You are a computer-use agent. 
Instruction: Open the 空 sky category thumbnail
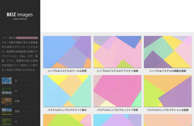[7, 81]
